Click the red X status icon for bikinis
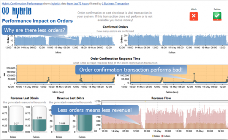Screen dimensions: 228x140 coord(194,16)
